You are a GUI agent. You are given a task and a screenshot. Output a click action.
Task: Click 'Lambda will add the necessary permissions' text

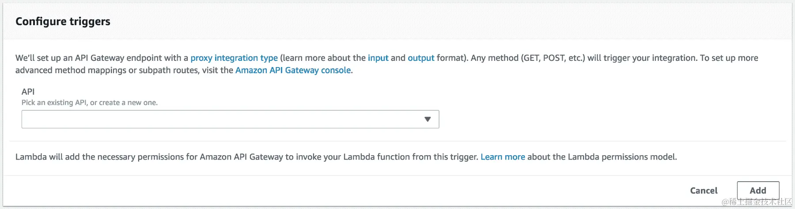pos(106,157)
